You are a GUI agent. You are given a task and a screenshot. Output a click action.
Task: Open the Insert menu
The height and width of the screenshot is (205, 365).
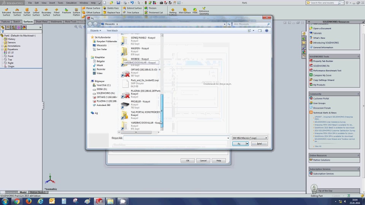[x=52, y=3]
